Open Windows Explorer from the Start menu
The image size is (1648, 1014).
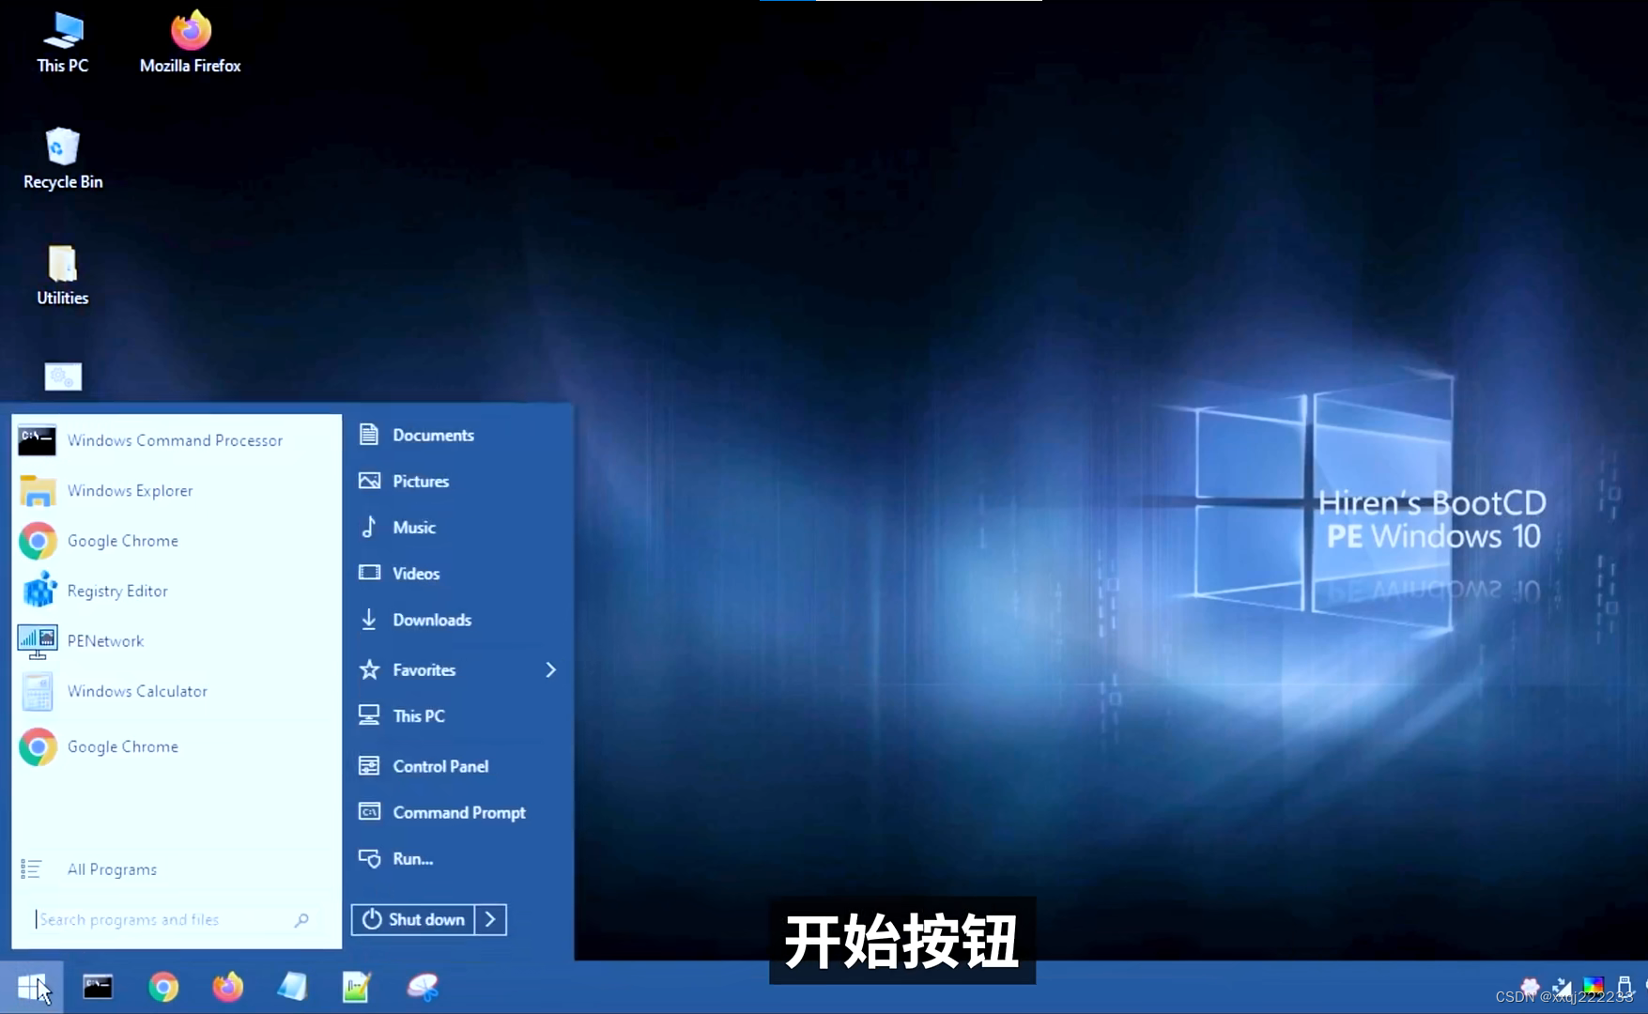130,490
